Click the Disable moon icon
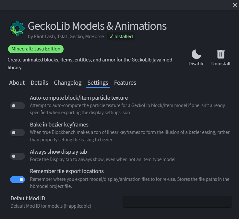 coord(196,54)
